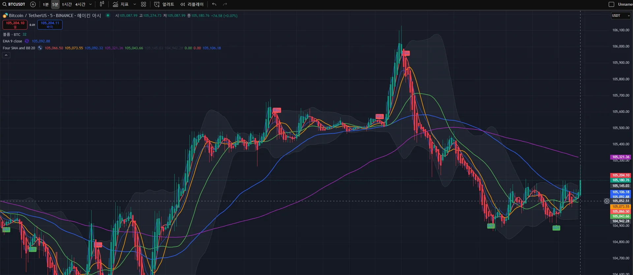Click the blue 105,106.18 price axis label
The height and width of the screenshot is (275, 633).
click(x=621, y=192)
